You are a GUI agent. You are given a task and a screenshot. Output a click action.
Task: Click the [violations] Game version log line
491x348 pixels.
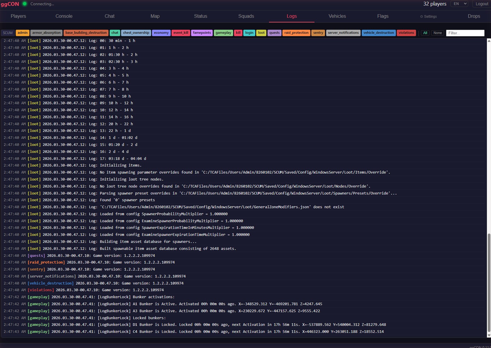244,290
